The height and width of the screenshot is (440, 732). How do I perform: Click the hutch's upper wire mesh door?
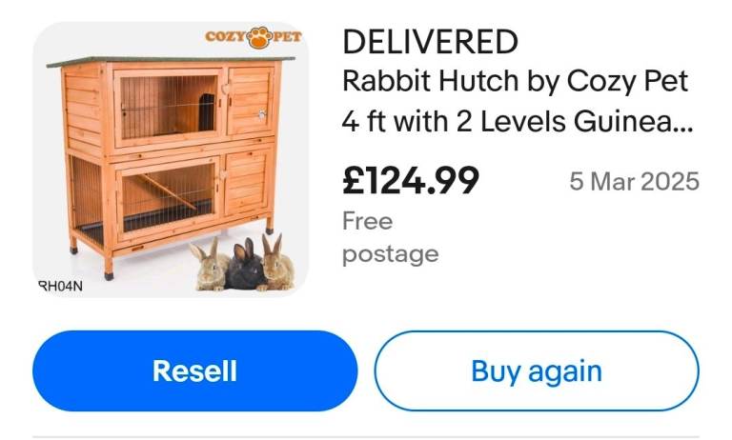tap(168, 106)
